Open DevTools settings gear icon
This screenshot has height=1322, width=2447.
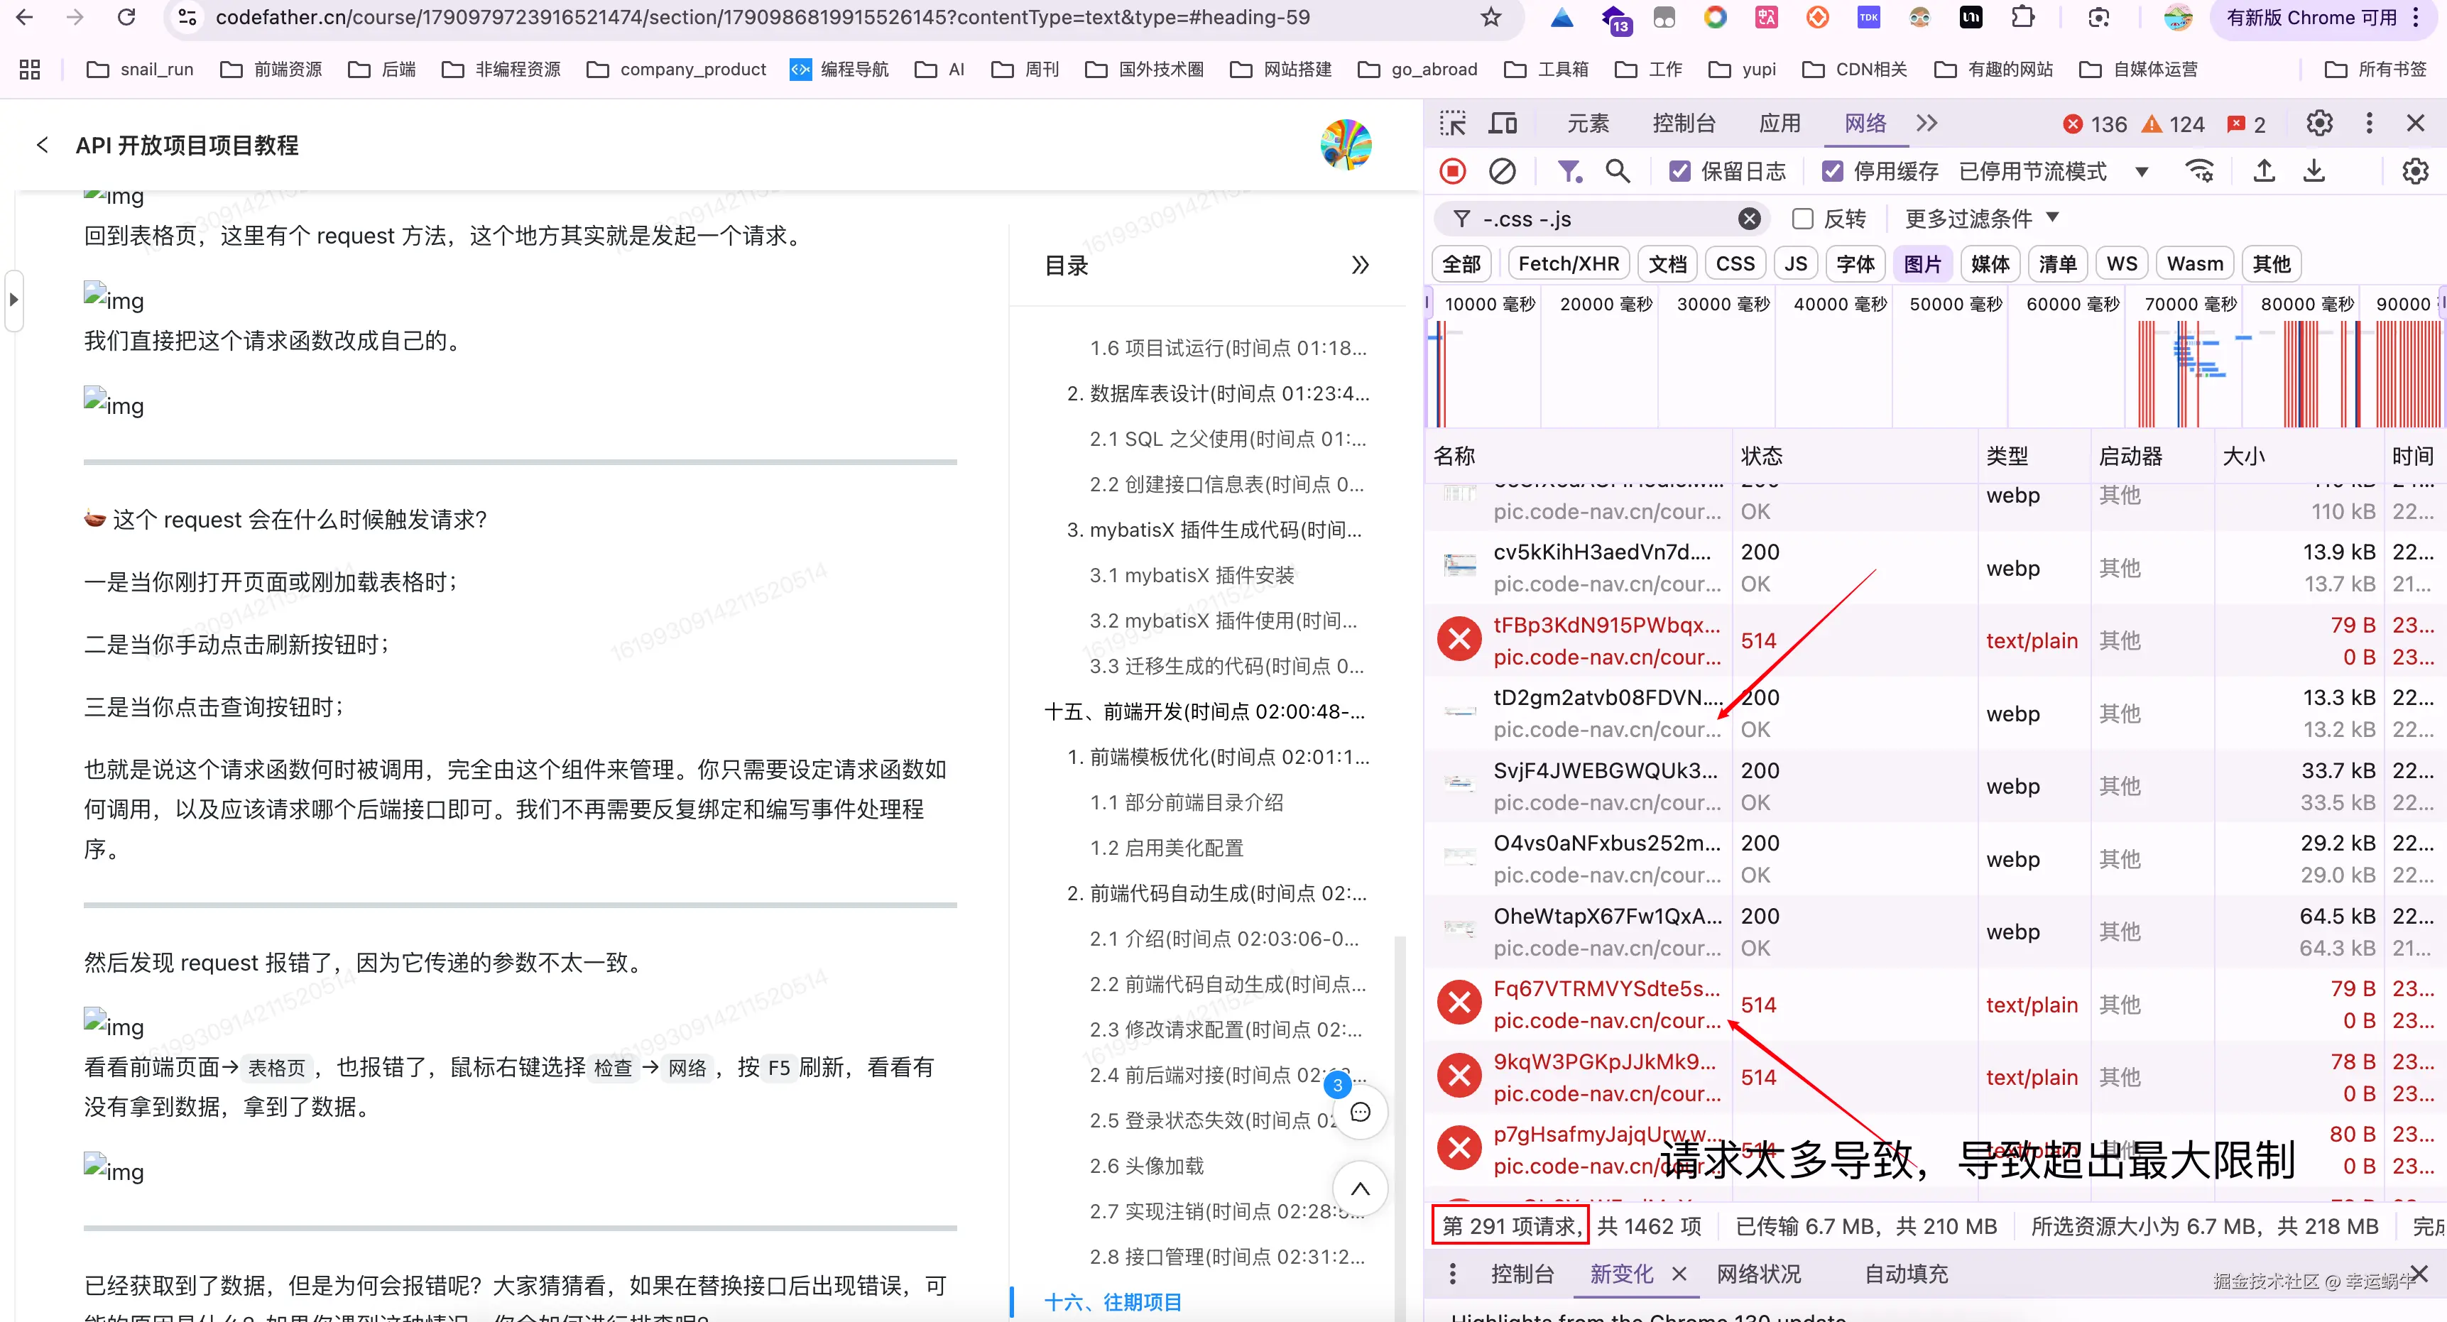coord(2320,124)
